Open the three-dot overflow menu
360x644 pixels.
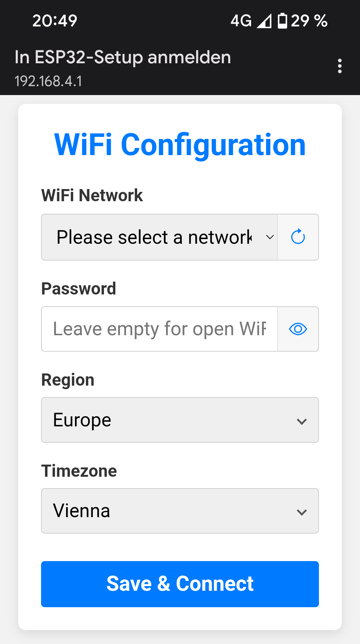(x=340, y=66)
